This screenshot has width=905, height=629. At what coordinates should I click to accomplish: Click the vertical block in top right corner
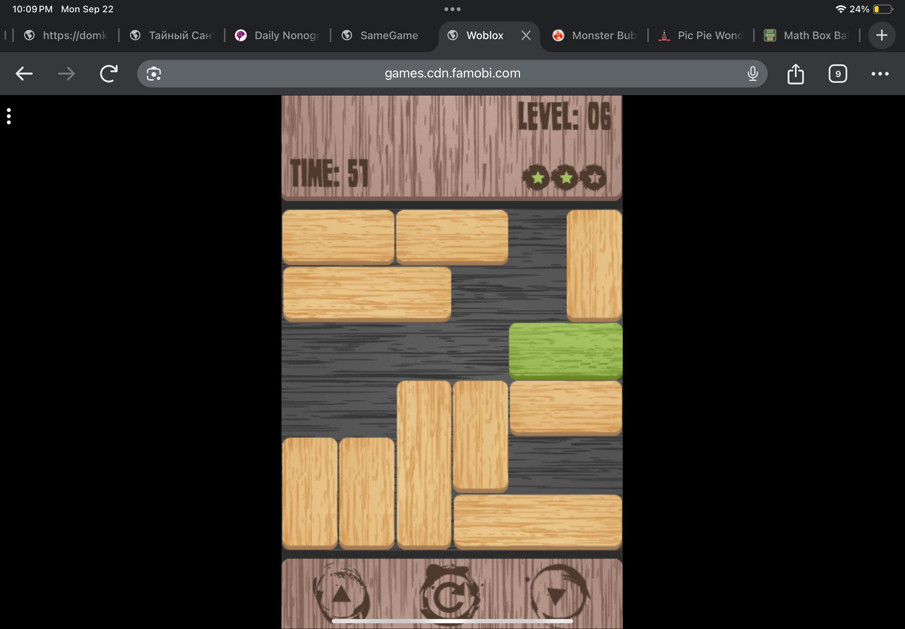click(x=594, y=265)
